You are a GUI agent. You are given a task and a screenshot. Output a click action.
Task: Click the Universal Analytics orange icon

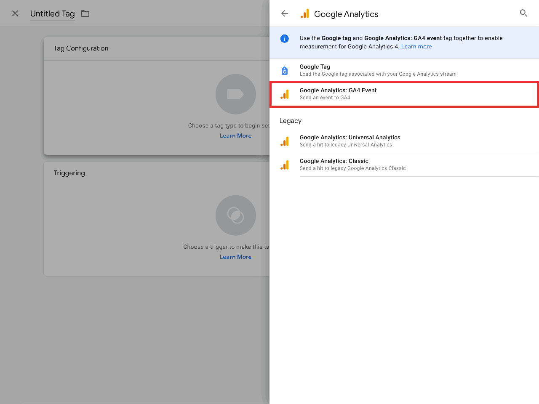pyautogui.click(x=285, y=141)
